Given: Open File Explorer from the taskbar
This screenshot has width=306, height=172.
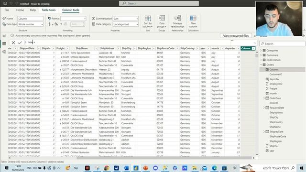Looking at the screenshot, I should [x=195, y=168].
